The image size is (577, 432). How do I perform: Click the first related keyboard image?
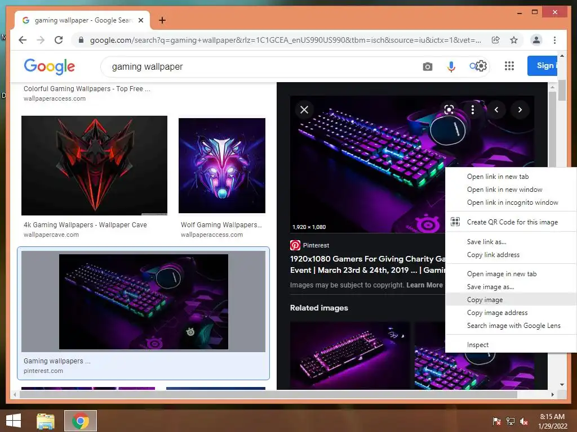(349, 355)
